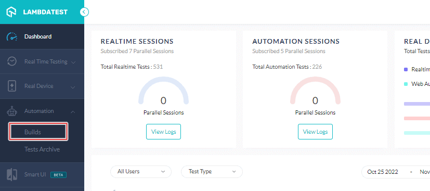Open Tests Archive under Automation

tap(42, 149)
